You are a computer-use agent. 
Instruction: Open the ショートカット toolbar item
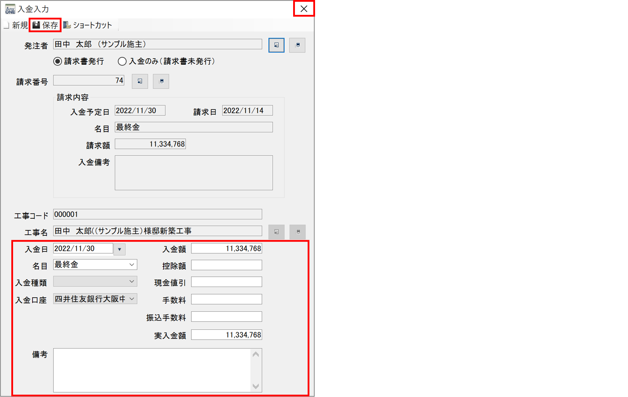tap(88, 25)
